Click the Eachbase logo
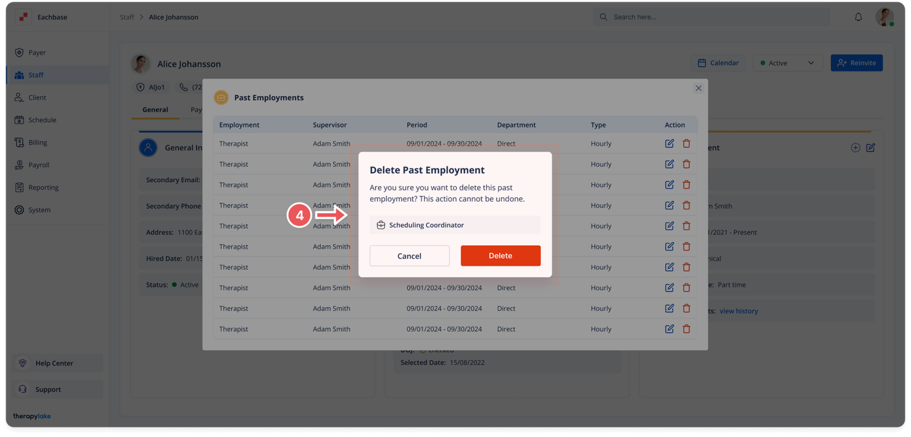This screenshot has width=911, height=437. click(x=23, y=17)
